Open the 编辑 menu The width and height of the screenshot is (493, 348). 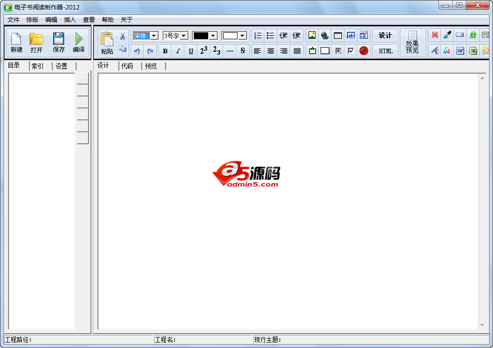(x=51, y=20)
